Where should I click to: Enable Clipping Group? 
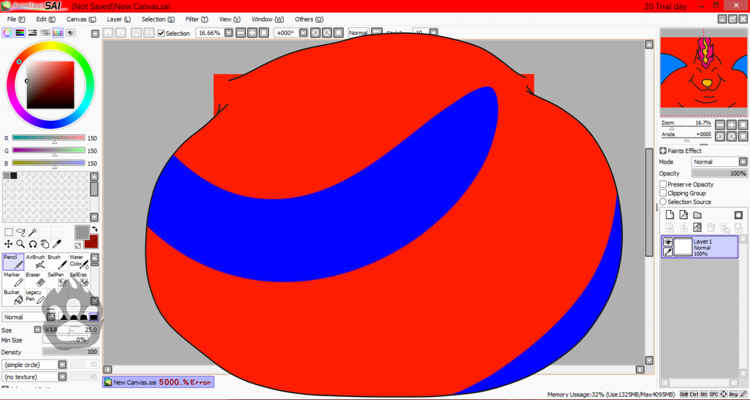pos(663,193)
